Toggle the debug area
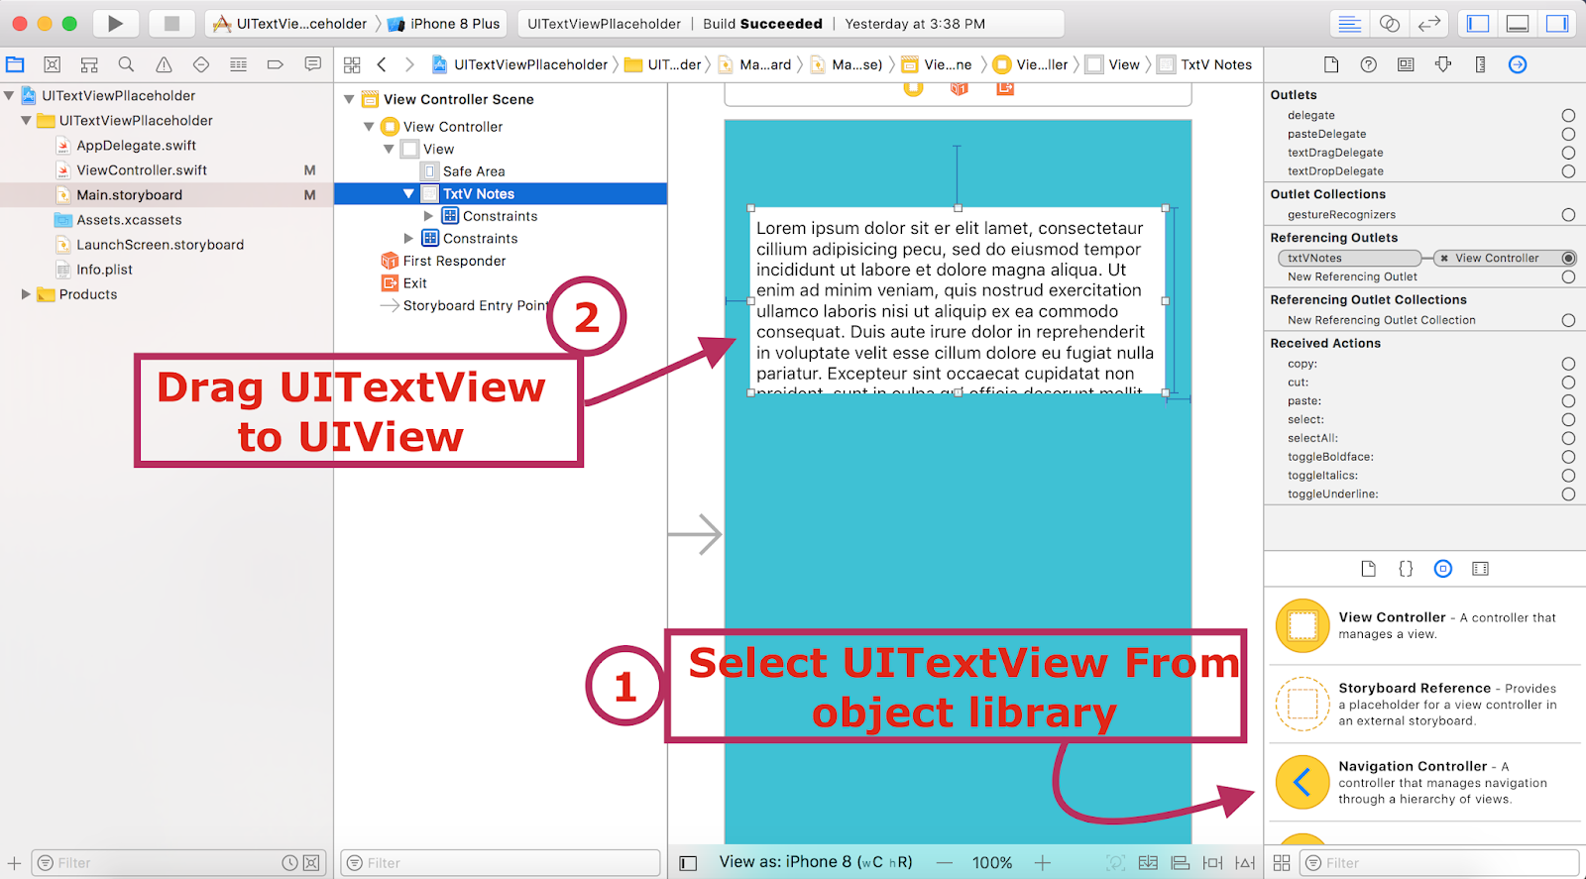Image resolution: width=1586 pixels, height=879 pixels. [1518, 24]
